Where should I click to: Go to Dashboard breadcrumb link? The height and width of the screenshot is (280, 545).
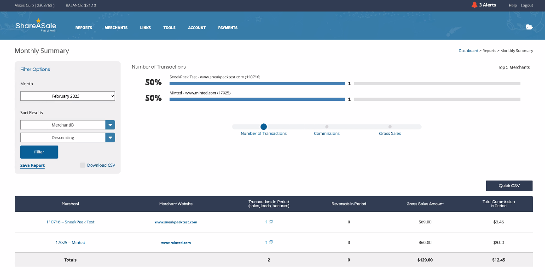pos(468,51)
